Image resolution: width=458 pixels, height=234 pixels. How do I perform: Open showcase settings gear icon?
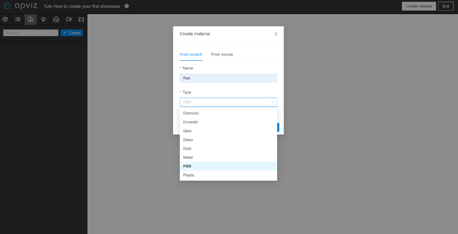point(127,6)
